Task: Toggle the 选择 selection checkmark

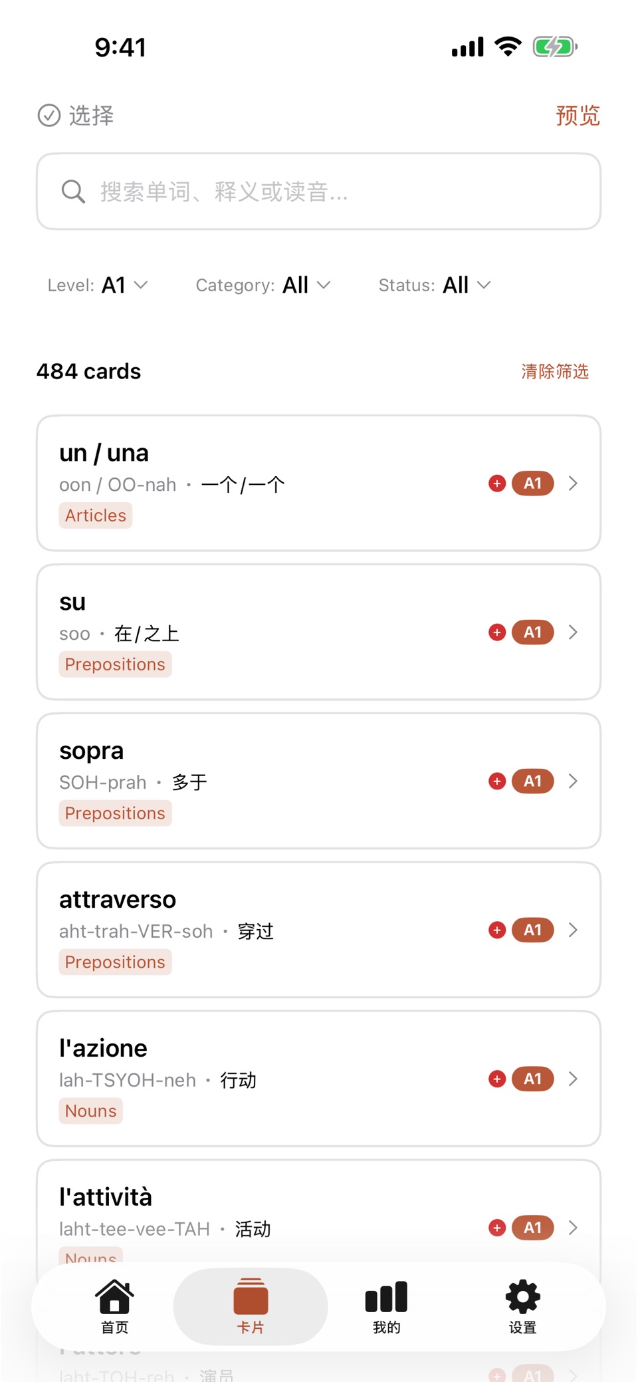Action: point(49,116)
